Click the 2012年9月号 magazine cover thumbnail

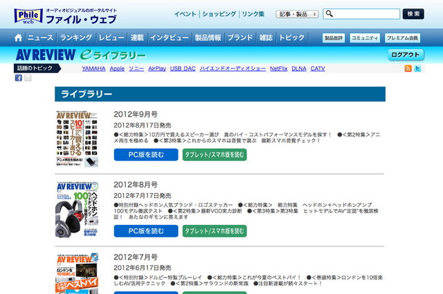[x=78, y=139]
